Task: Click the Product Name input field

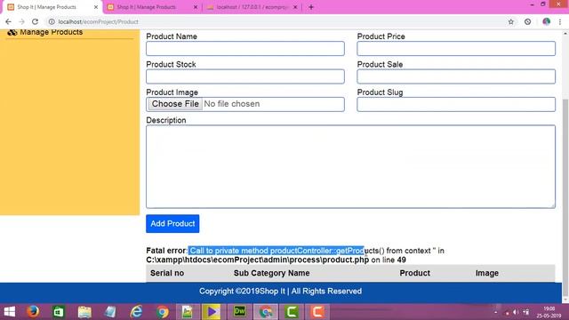Action: [x=245, y=49]
